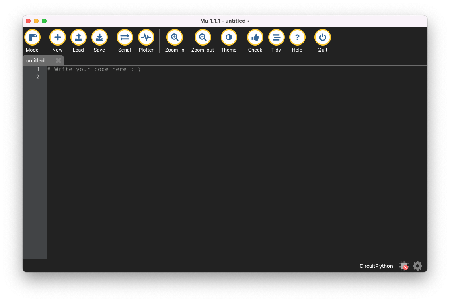Open the admin settings gear in status bar
This screenshot has width=450, height=302.
pos(417,265)
